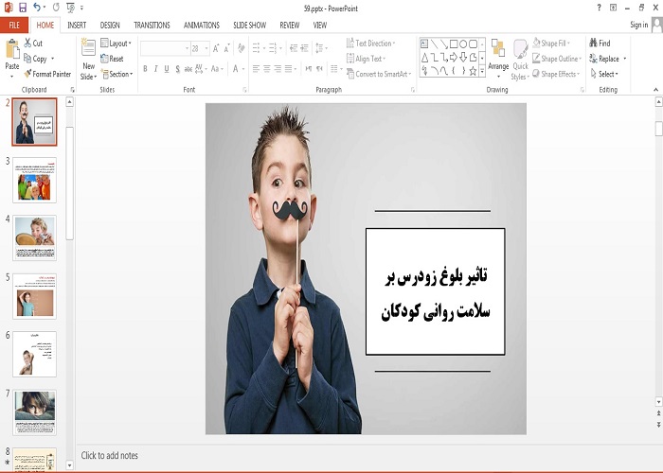
Task: Decrease the list indent level
Action: click(294, 48)
